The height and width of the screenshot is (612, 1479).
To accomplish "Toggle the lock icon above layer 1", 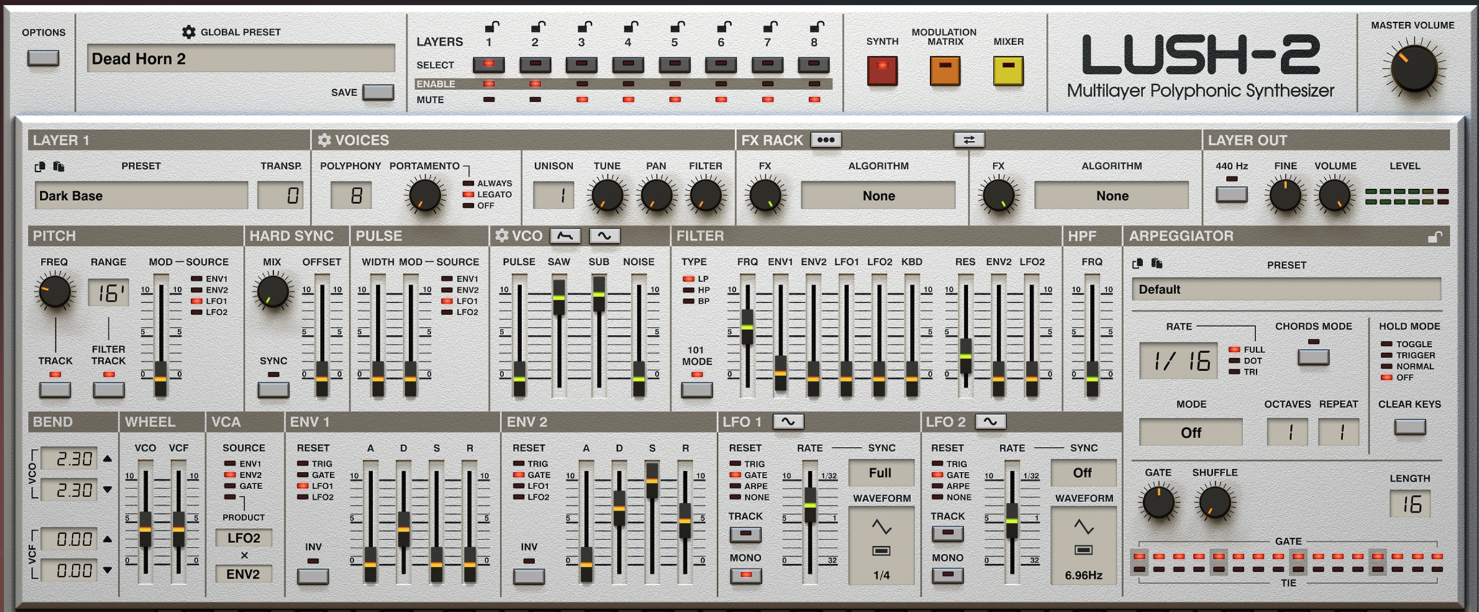I will 492,27.
